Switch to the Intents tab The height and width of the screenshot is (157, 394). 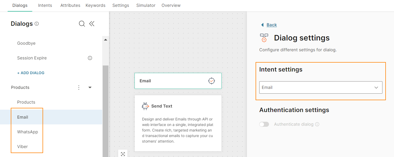pos(45,5)
